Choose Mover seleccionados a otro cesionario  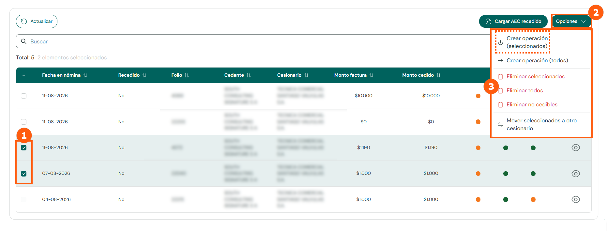[x=541, y=124]
